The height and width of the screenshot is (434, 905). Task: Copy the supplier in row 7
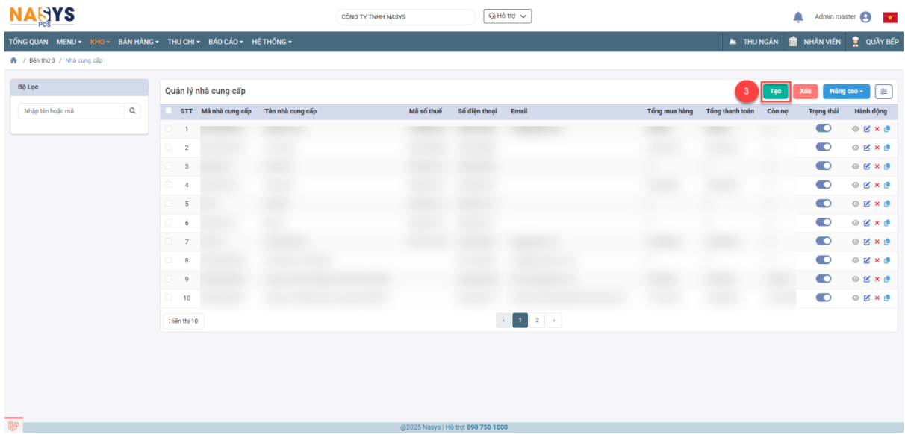pos(887,242)
